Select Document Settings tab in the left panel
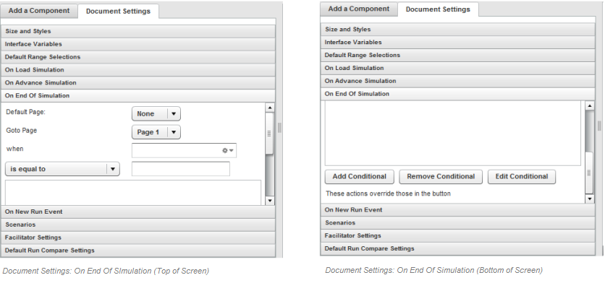The width and height of the screenshot is (605, 283). [118, 11]
